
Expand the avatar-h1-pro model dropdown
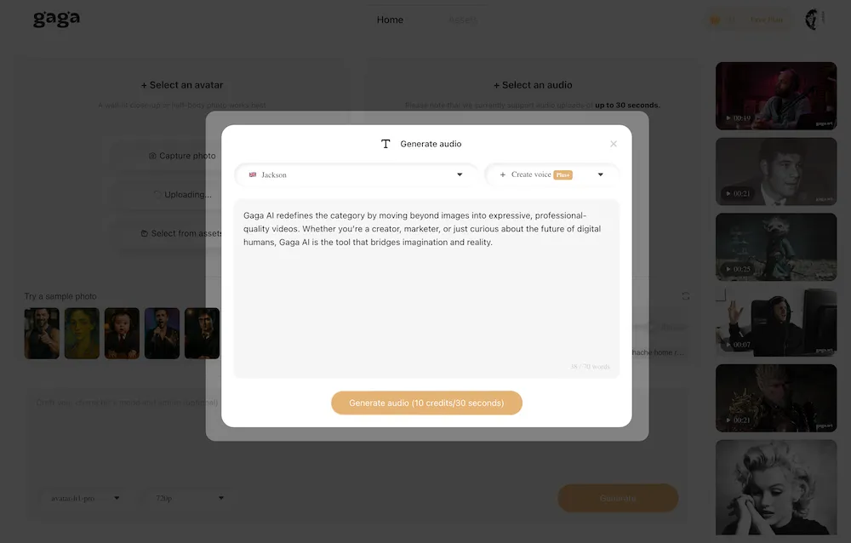point(84,498)
